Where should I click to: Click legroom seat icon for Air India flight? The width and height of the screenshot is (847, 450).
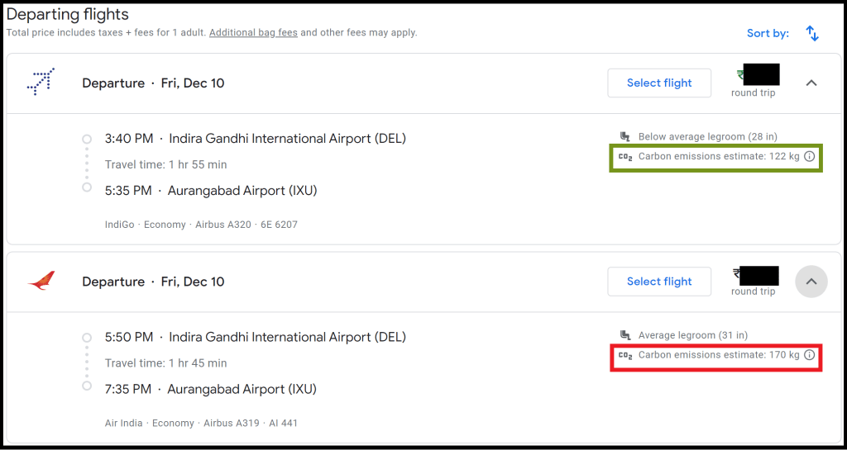click(x=625, y=336)
